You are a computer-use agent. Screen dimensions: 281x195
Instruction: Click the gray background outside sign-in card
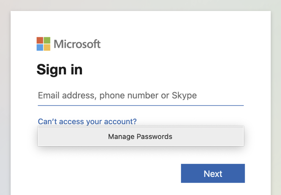(5, 106)
